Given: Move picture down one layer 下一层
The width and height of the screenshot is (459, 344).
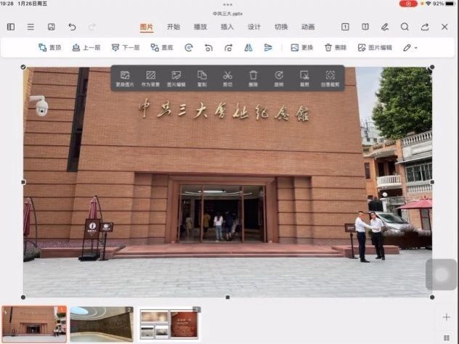Looking at the screenshot, I should coord(126,47).
